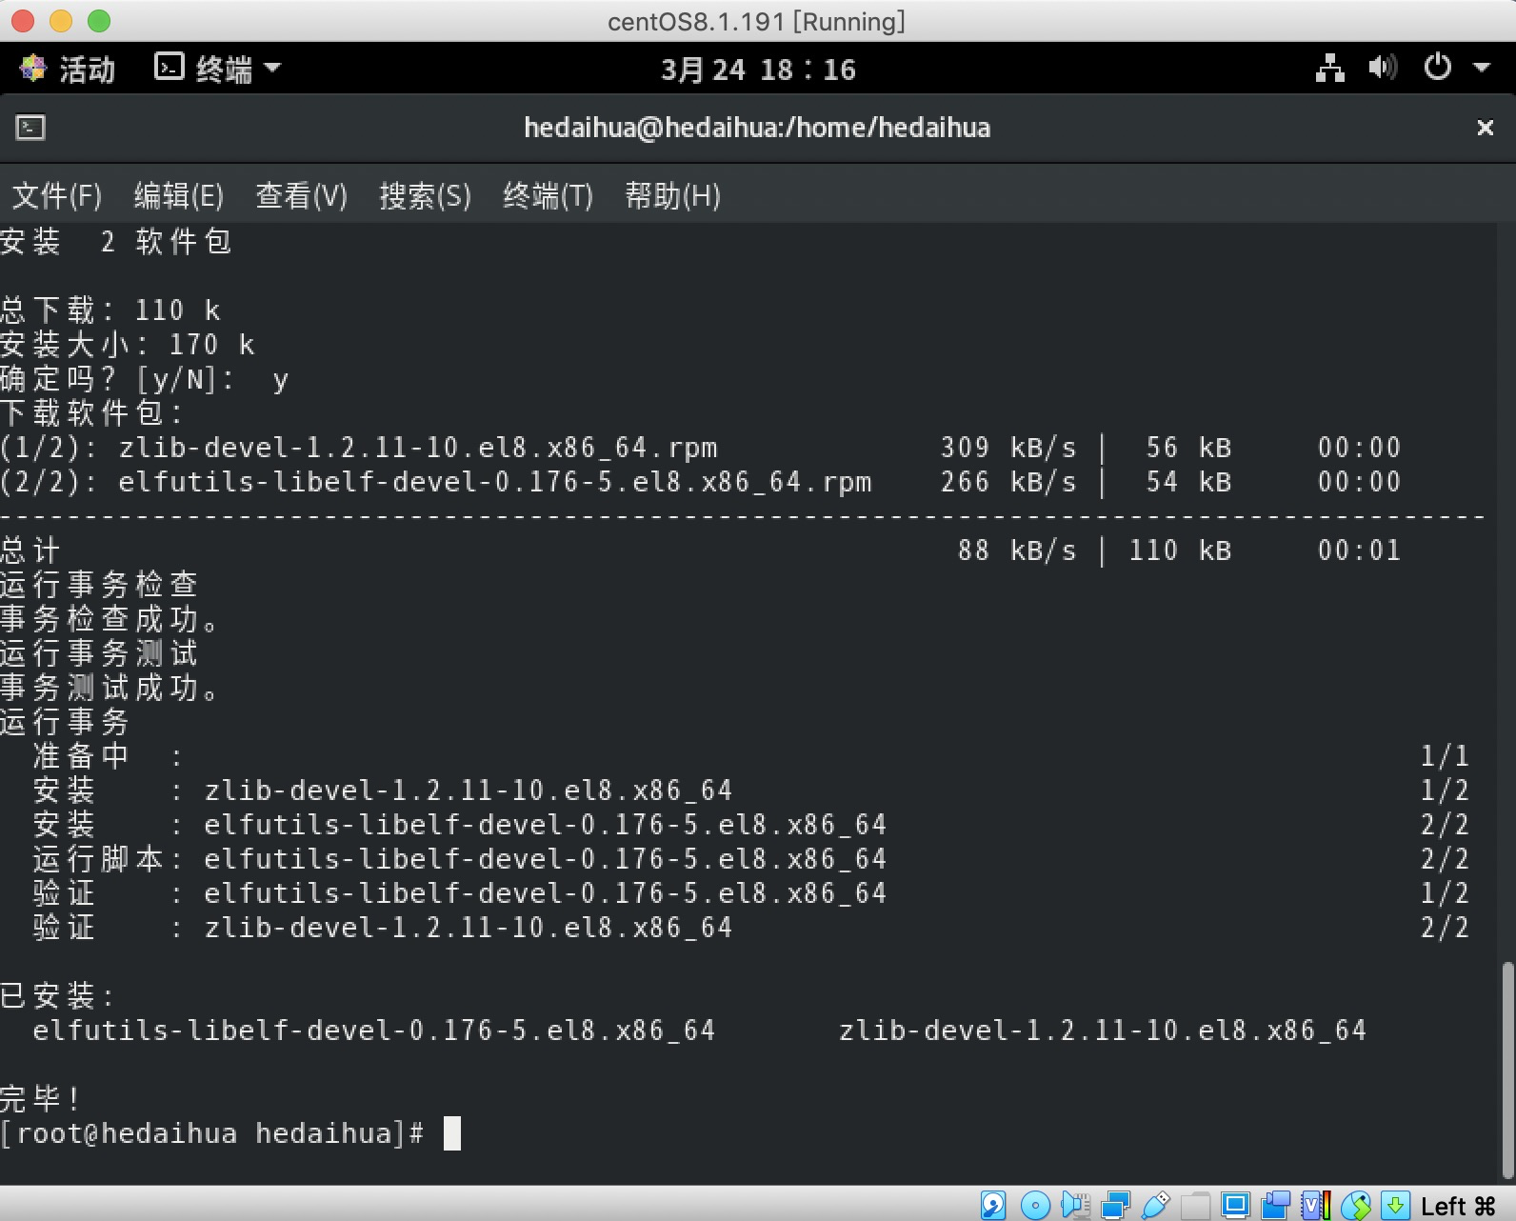Open the 编辑(E) menu
The image size is (1516, 1221).
tap(179, 196)
